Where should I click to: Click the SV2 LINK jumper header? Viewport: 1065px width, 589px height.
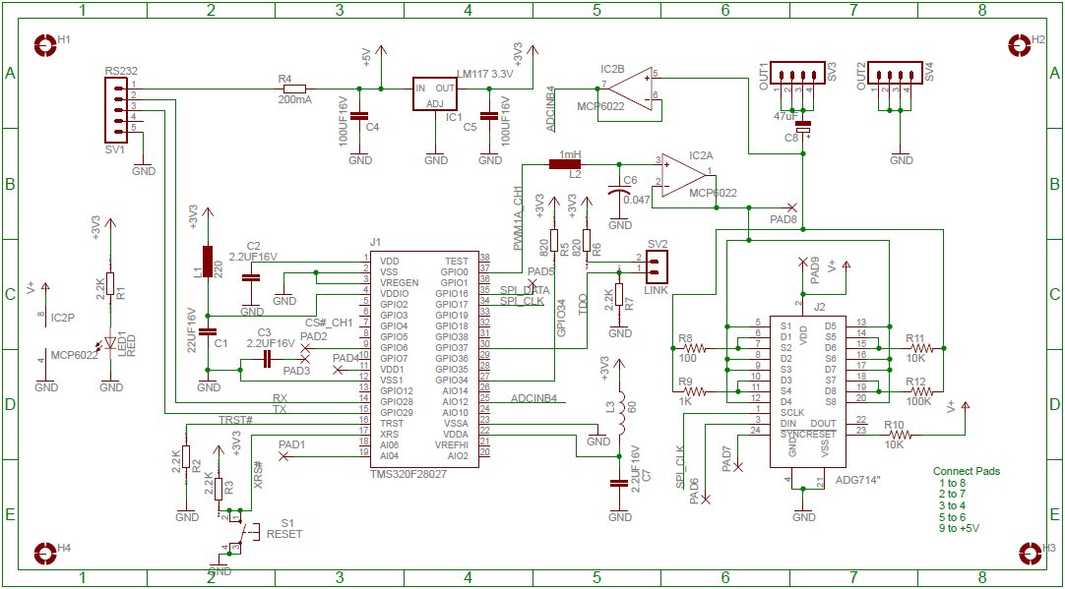point(658,266)
